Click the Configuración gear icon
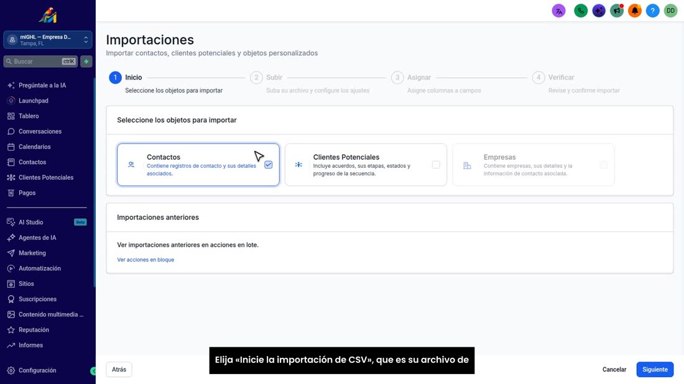 pos(11,370)
